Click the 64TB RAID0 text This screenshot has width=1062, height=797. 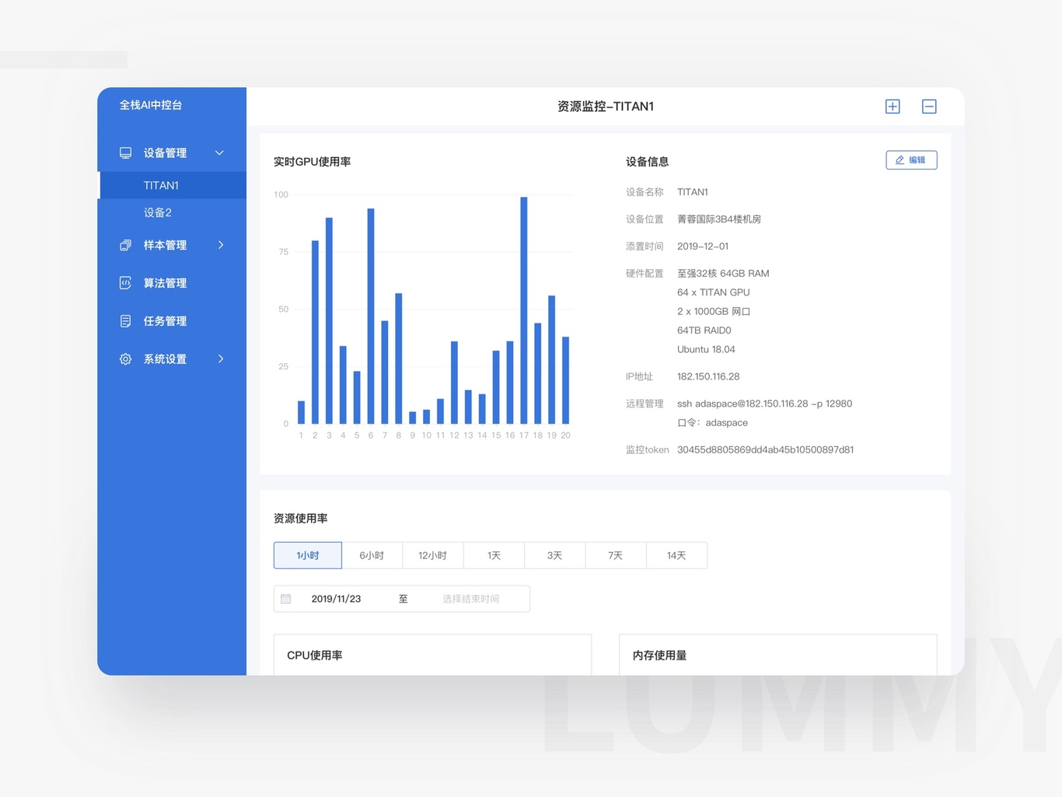[x=704, y=330]
